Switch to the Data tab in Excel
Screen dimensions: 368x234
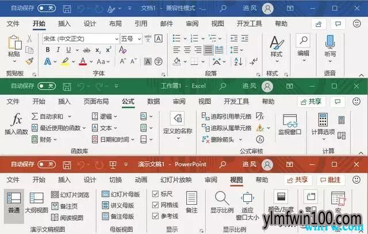click(154, 102)
